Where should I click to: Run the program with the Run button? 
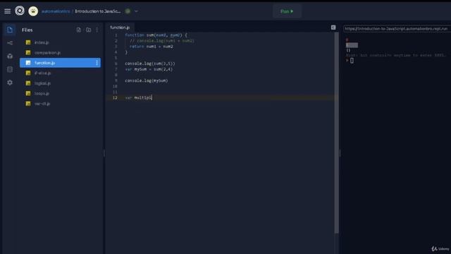tap(287, 11)
